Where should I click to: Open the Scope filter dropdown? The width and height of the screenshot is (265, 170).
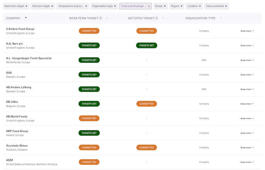click(x=161, y=6)
